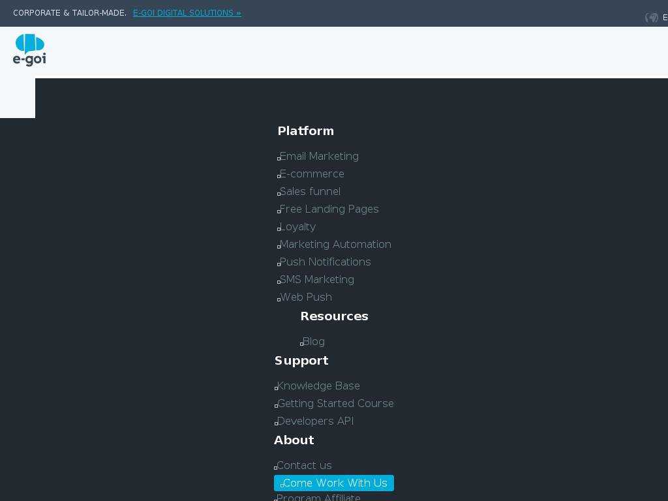668x501 pixels.
Task: Click the About heading
Action: pyautogui.click(x=294, y=440)
